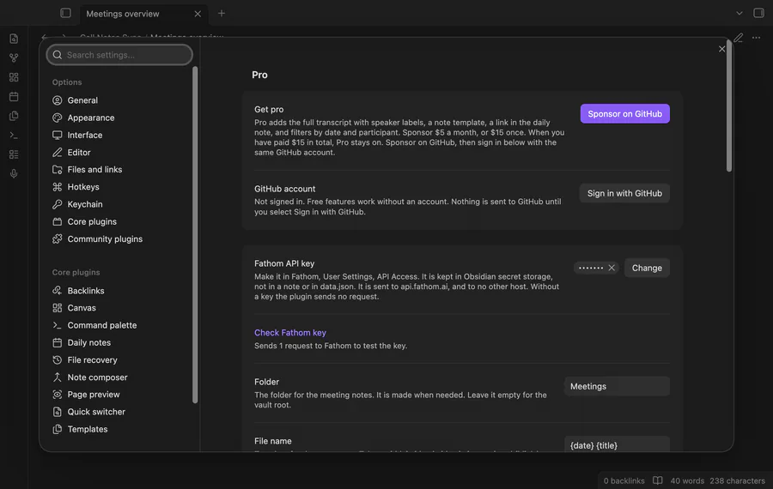
Task: Click the reading view book icon in status bar
Action: pyautogui.click(x=658, y=480)
